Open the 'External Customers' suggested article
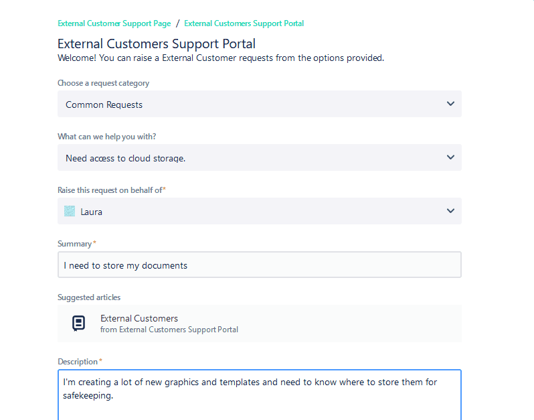The width and height of the screenshot is (534, 420). (x=139, y=318)
